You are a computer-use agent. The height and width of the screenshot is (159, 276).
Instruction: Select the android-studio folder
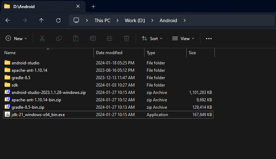(25, 63)
